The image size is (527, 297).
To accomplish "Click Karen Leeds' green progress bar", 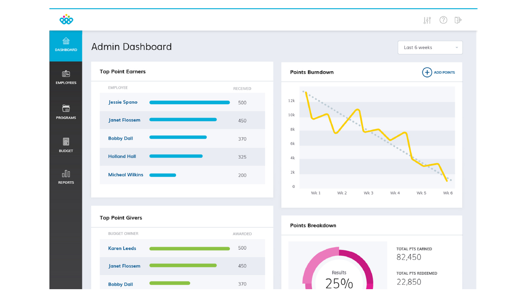I will pos(189,249).
